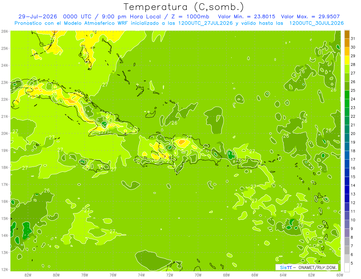Click the '12N' latitude axis label
Viewport: 361px width, 279px height.
tap(4, 269)
